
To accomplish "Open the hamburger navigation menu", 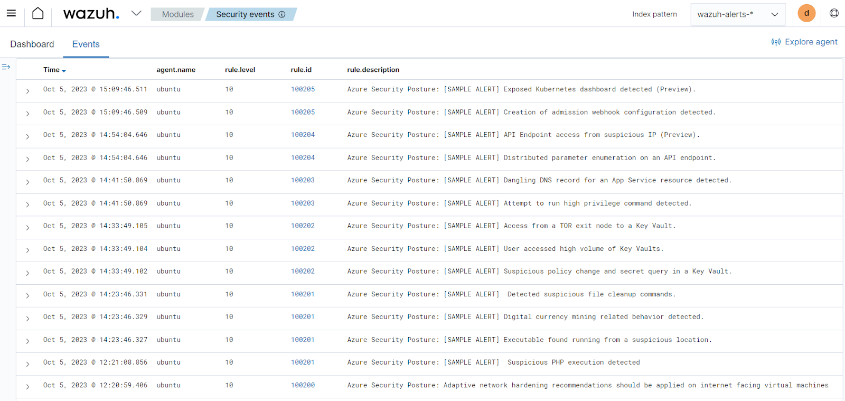I will [11, 13].
